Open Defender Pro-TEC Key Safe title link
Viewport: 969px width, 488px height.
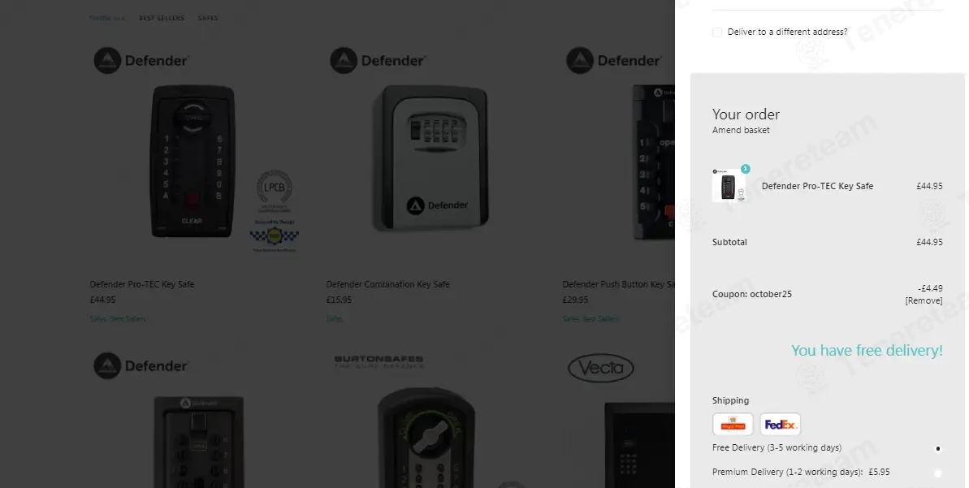142,284
